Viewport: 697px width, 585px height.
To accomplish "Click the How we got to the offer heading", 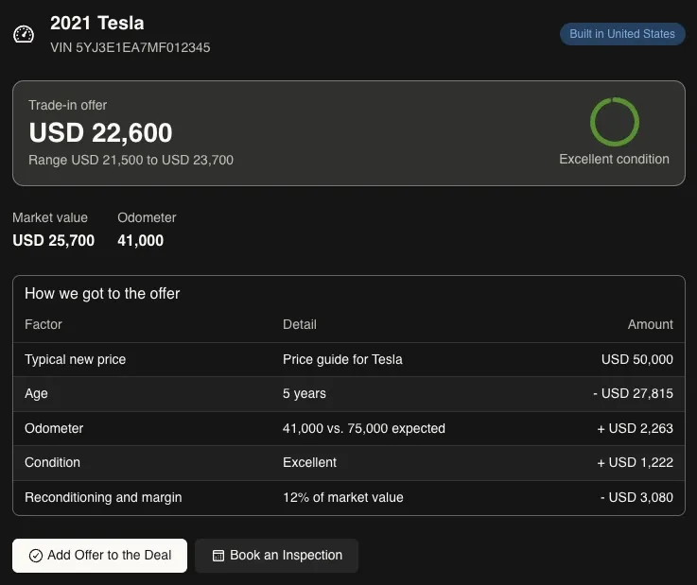I will pyautogui.click(x=102, y=294).
